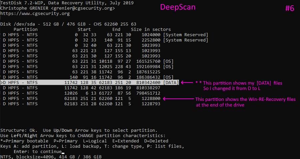Click the NTFS blocksize=4096 status line
The width and height of the screenshot is (300, 159).
pos(51,157)
